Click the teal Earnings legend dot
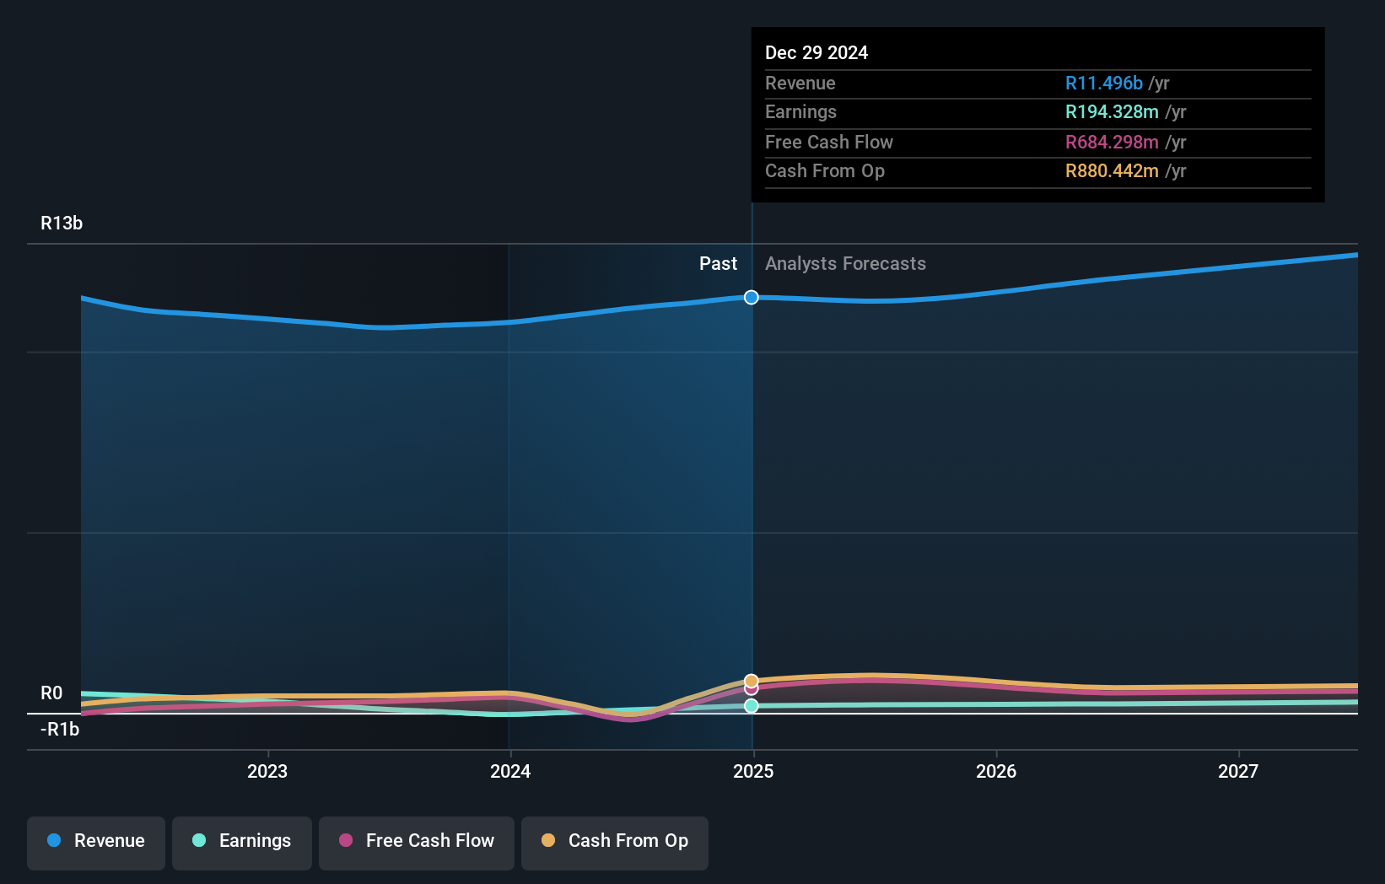 198,841
